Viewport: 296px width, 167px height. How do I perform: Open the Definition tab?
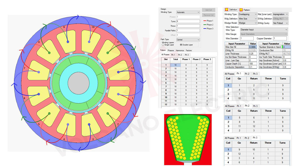click(231, 10)
